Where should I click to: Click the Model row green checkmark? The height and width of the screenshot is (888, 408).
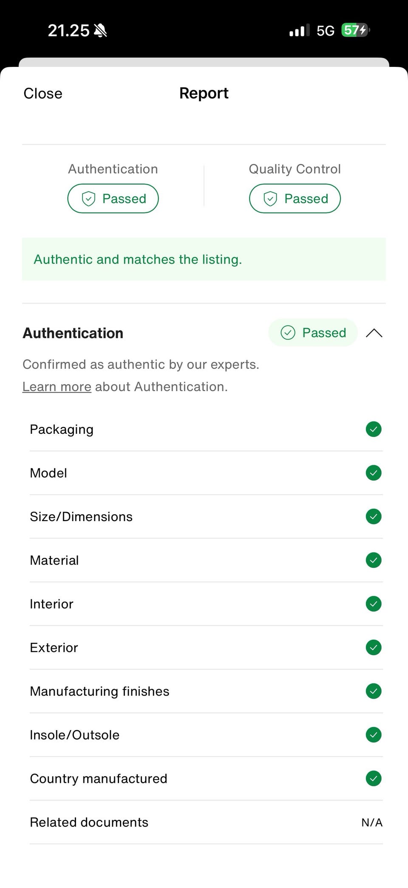pyautogui.click(x=373, y=473)
